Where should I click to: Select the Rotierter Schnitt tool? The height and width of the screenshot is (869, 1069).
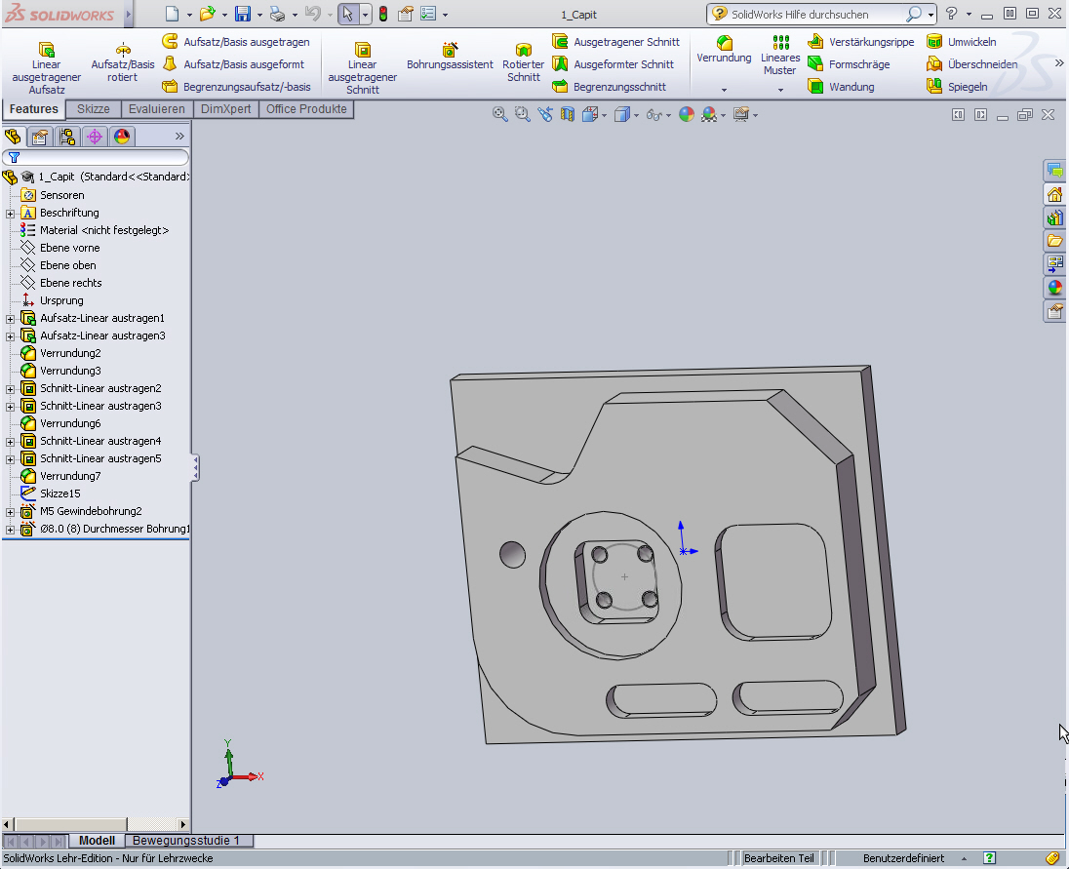click(524, 62)
